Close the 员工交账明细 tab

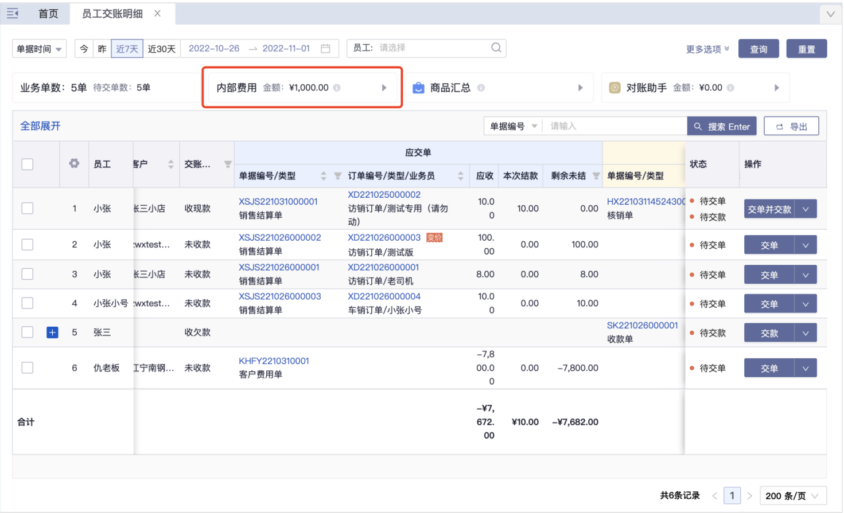pyautogui.click(x=158, y=13)
